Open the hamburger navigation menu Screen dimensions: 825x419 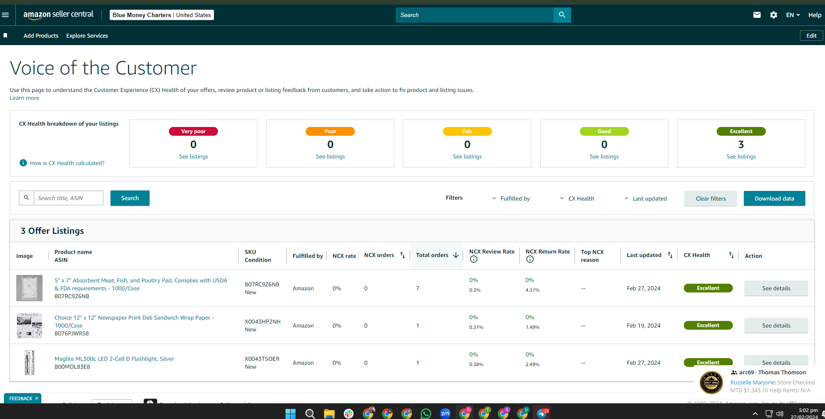(x=5, y=15)
